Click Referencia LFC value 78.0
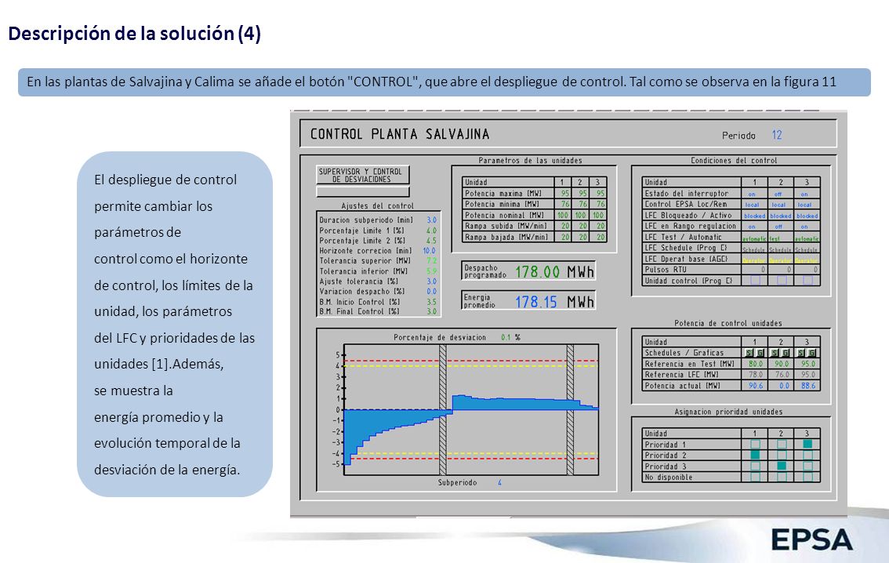Image resolution: width=889 pixels, height=563 pixels. (x=756, y=375)
